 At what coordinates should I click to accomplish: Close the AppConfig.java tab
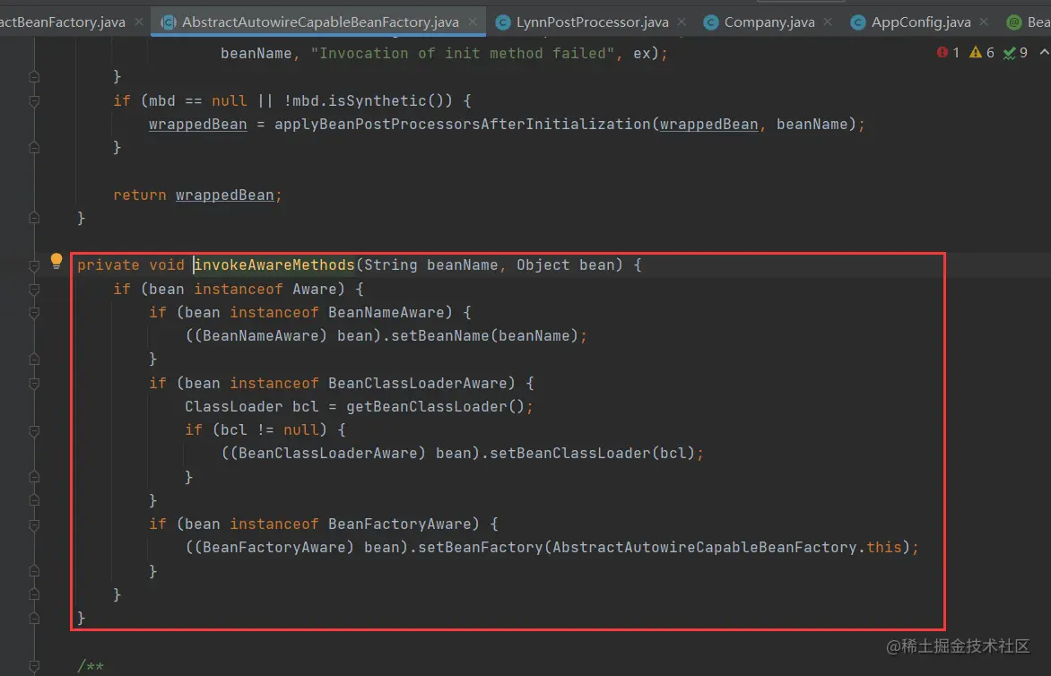coord(984,22)
